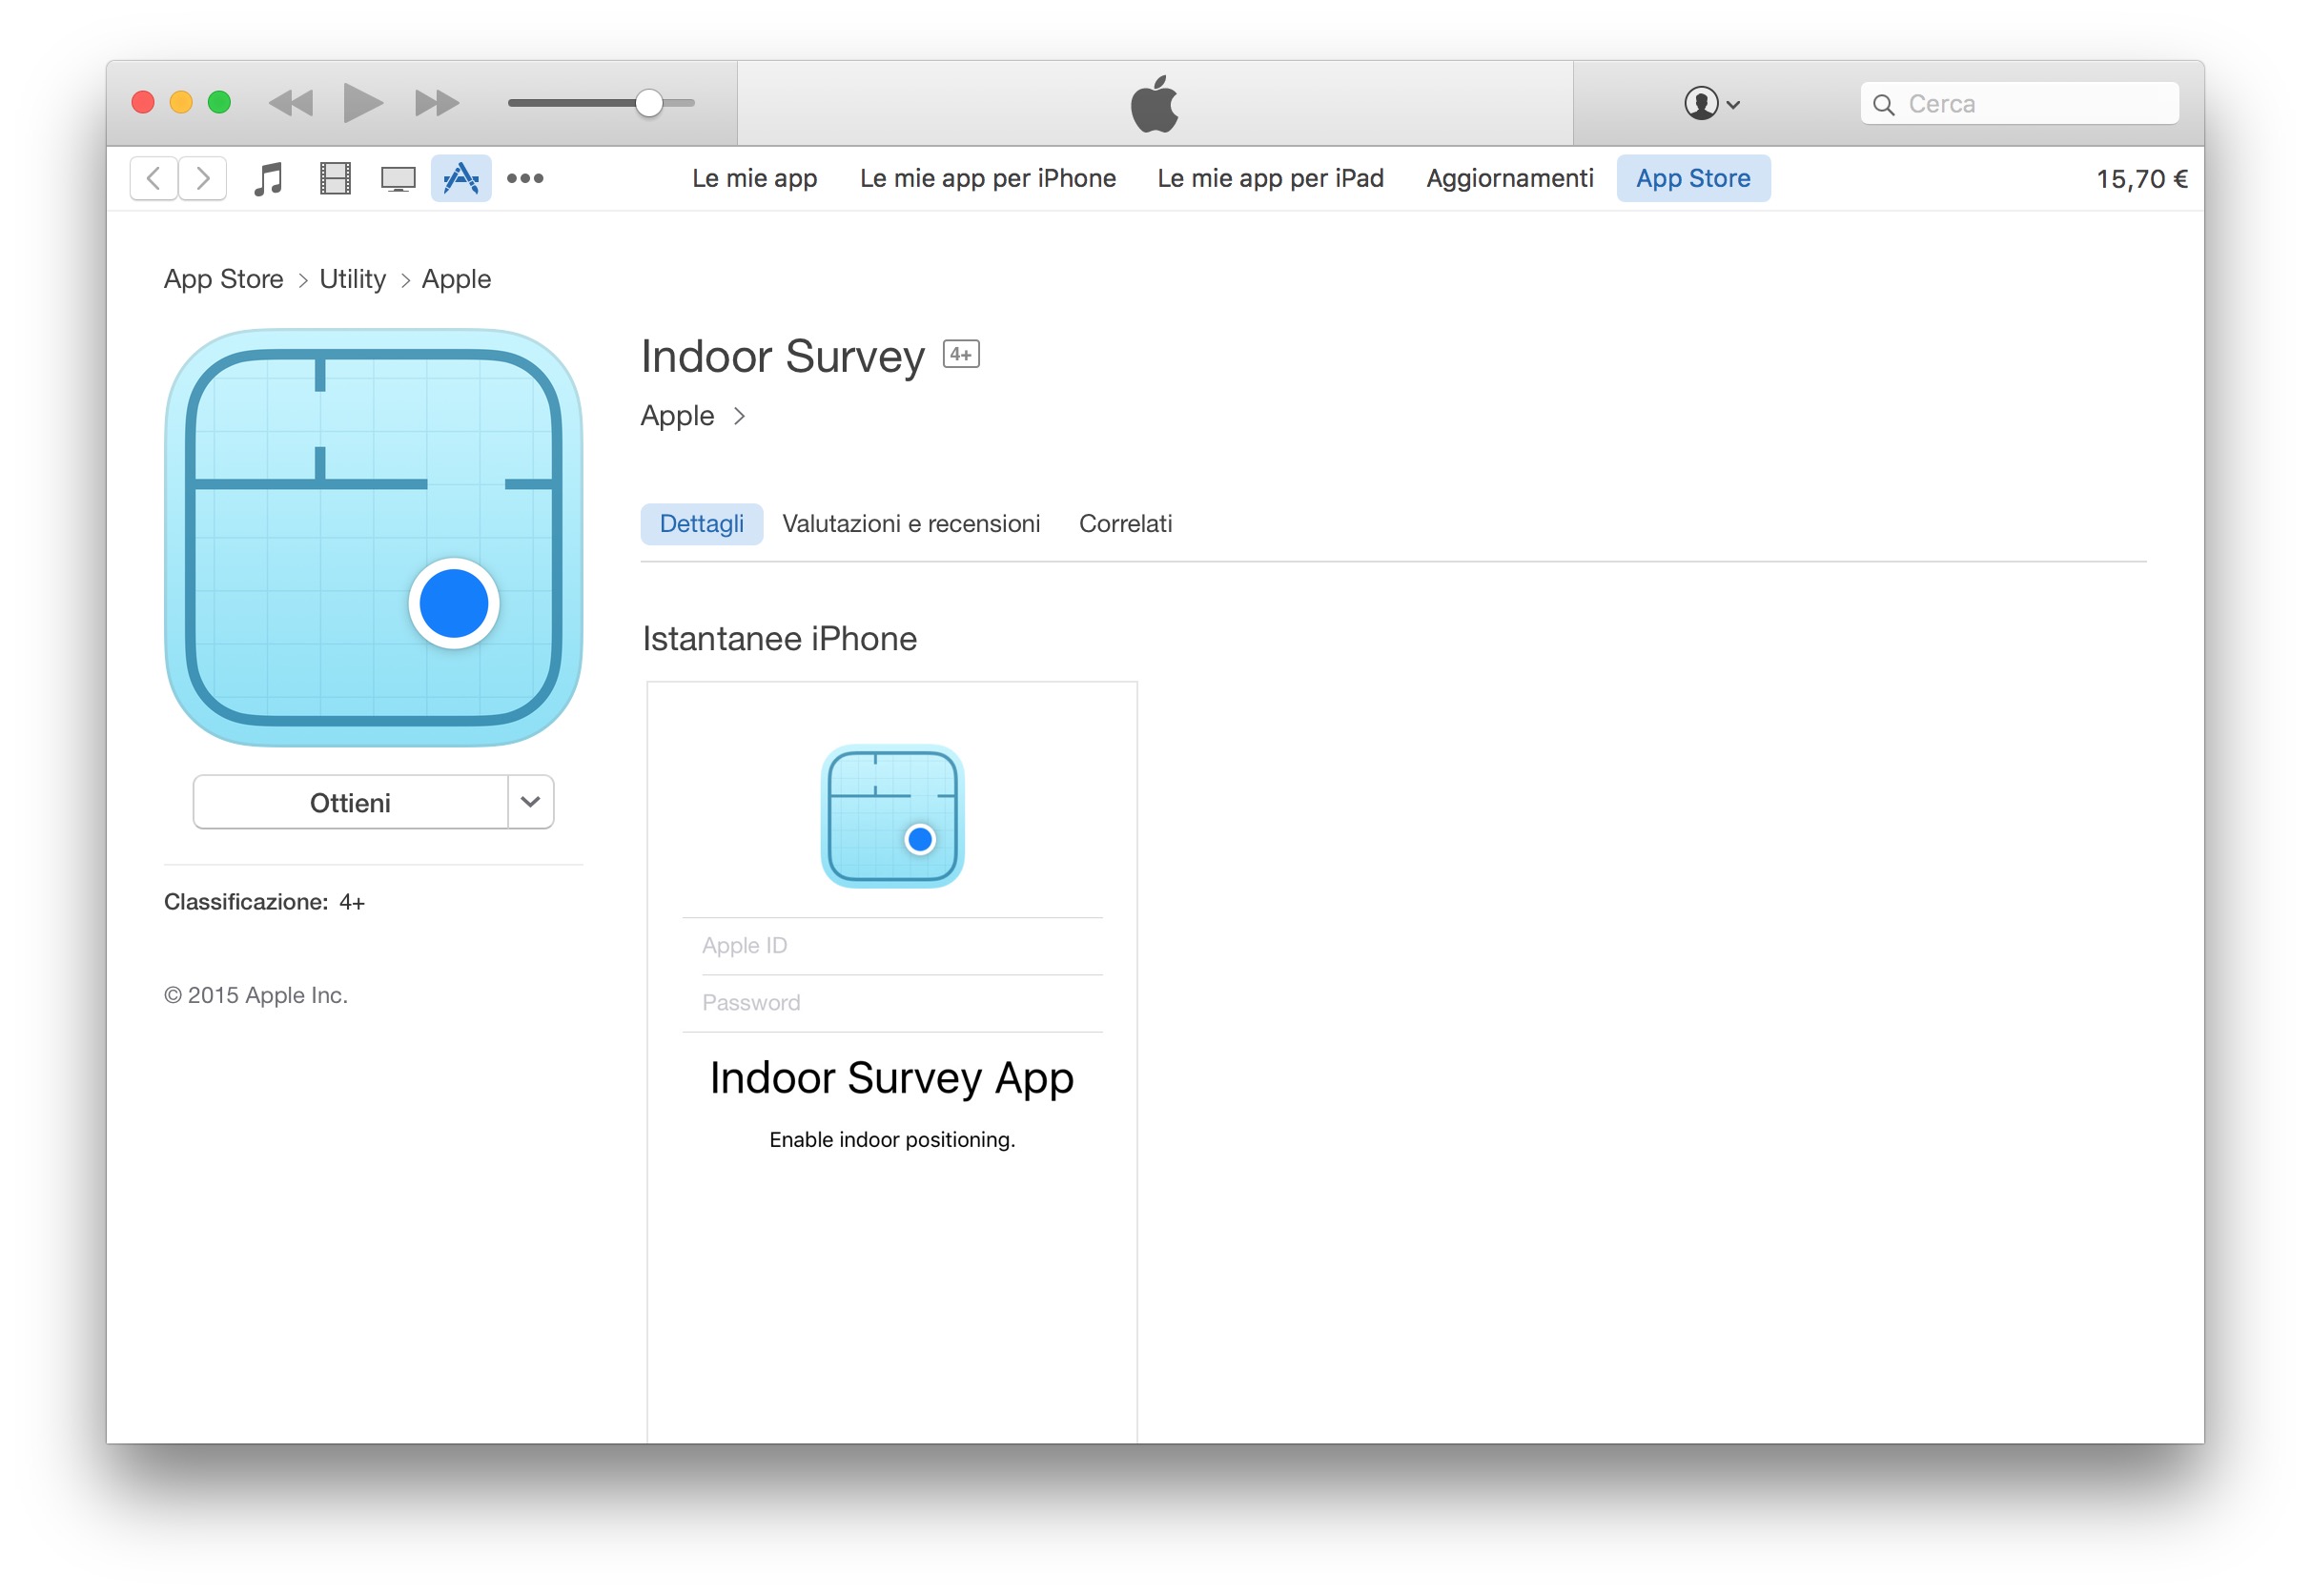Open the Indoor Survey iPhone screenshot

point(892,1060)
